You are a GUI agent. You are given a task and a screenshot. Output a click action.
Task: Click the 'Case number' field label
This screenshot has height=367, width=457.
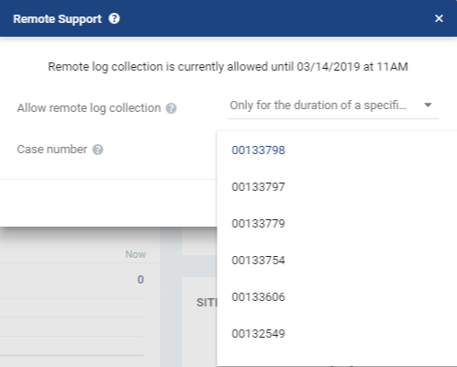pyautogui.click(x=52, y=150)
